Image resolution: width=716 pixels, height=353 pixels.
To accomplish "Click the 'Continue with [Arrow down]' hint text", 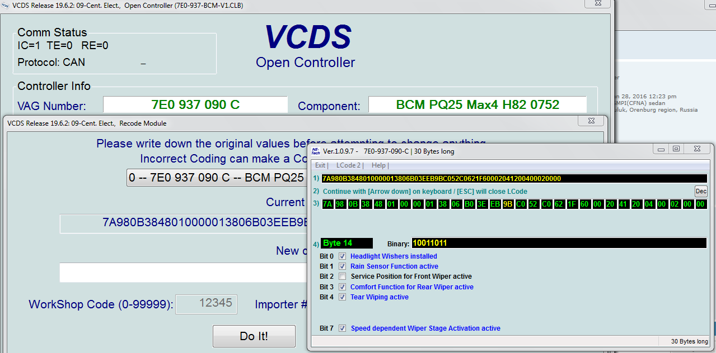I will pyautogui.click(x=426, y=191).
